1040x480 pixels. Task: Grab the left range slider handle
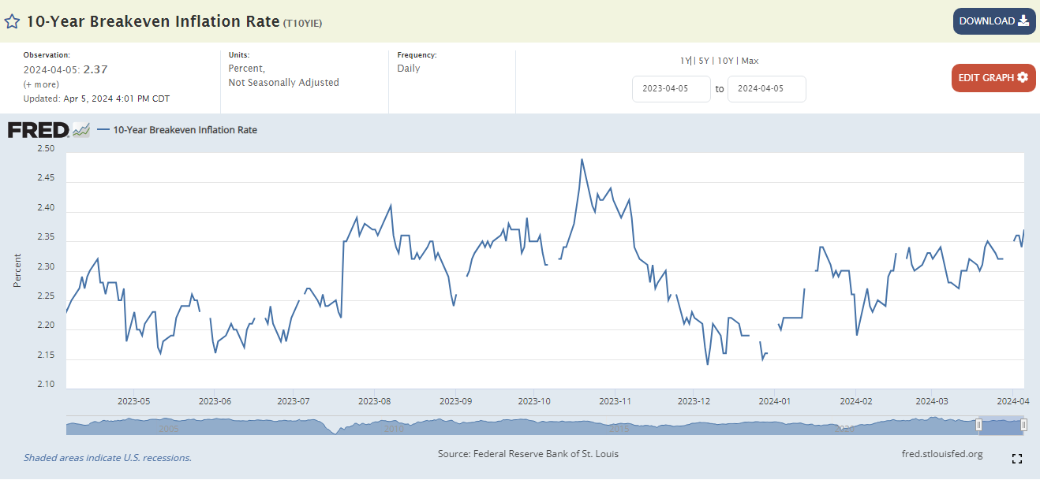click(x=978, y=426)
